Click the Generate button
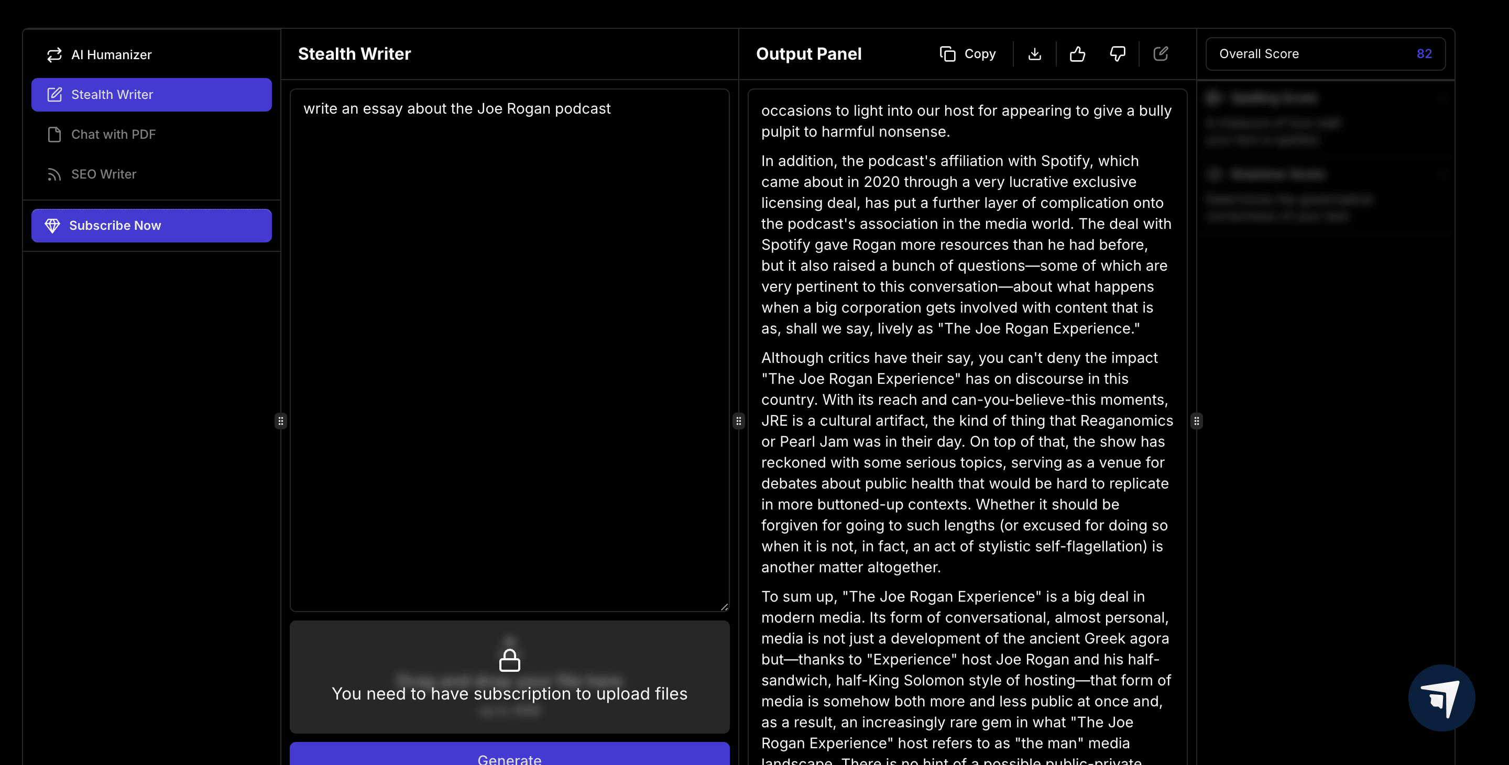 tap(509, 757)
